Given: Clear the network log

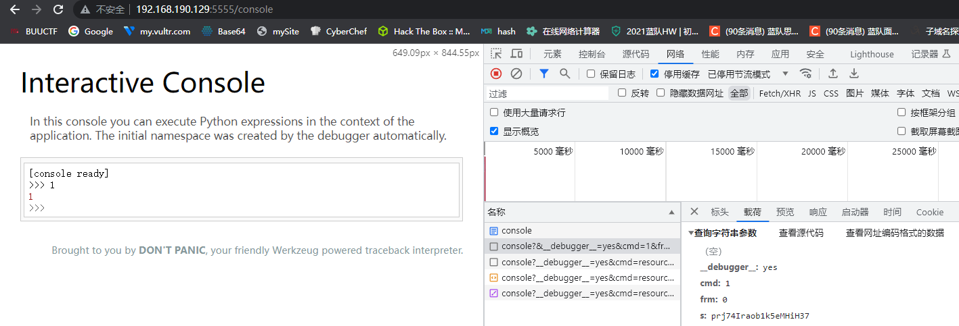Looking at the screenshot, I should (516, 74).
